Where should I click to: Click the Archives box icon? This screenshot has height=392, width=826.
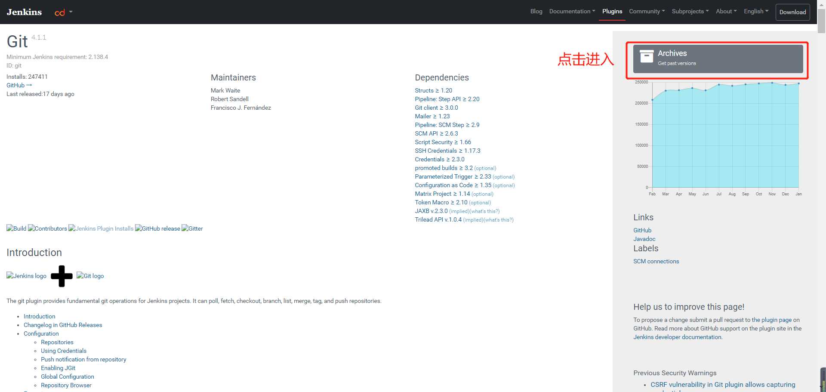647,56
